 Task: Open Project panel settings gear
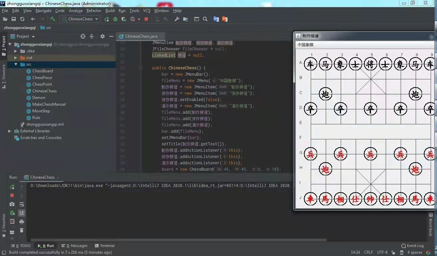coord(103,36)
